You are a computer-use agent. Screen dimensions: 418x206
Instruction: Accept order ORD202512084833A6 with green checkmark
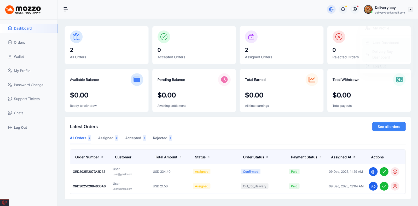pyautogui.click(x=384, y=186)
